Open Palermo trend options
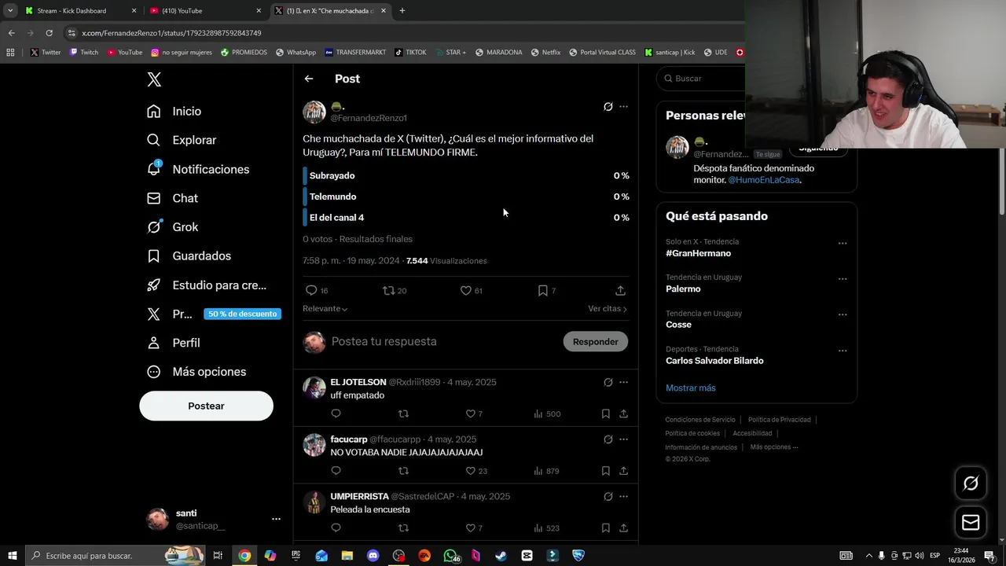1006x566 pixels. click(x=843, y=279)
